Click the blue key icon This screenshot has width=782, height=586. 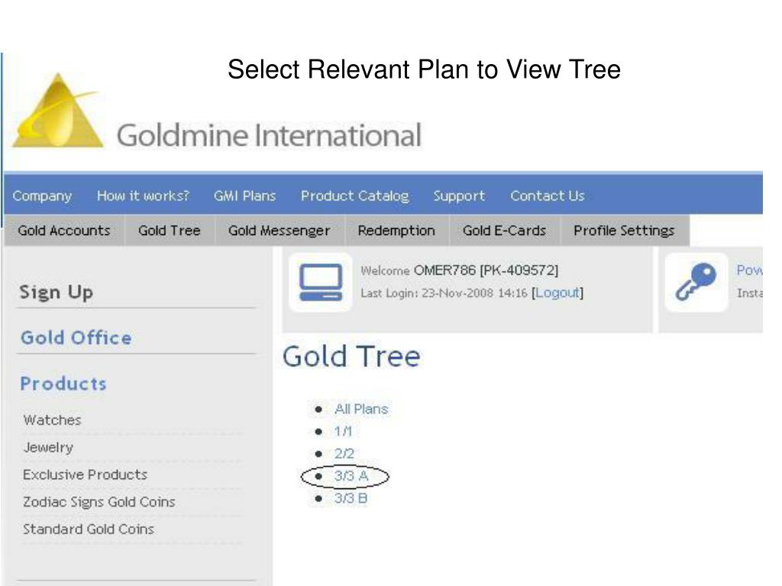pos(696,282)
